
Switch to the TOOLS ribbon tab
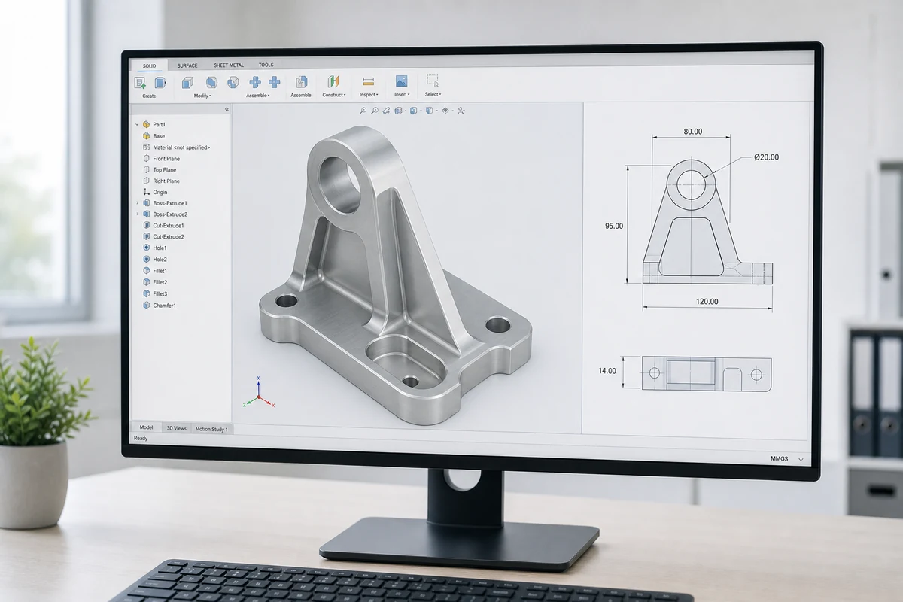[266, 65]
